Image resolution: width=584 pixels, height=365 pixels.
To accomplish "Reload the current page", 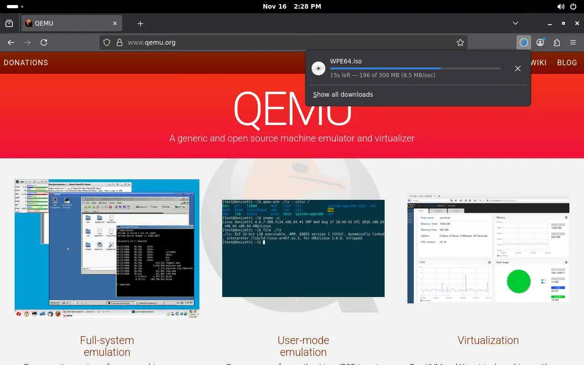I will click(44, 42).
